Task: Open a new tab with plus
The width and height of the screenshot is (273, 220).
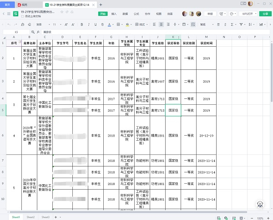Action: pos(101,5)
